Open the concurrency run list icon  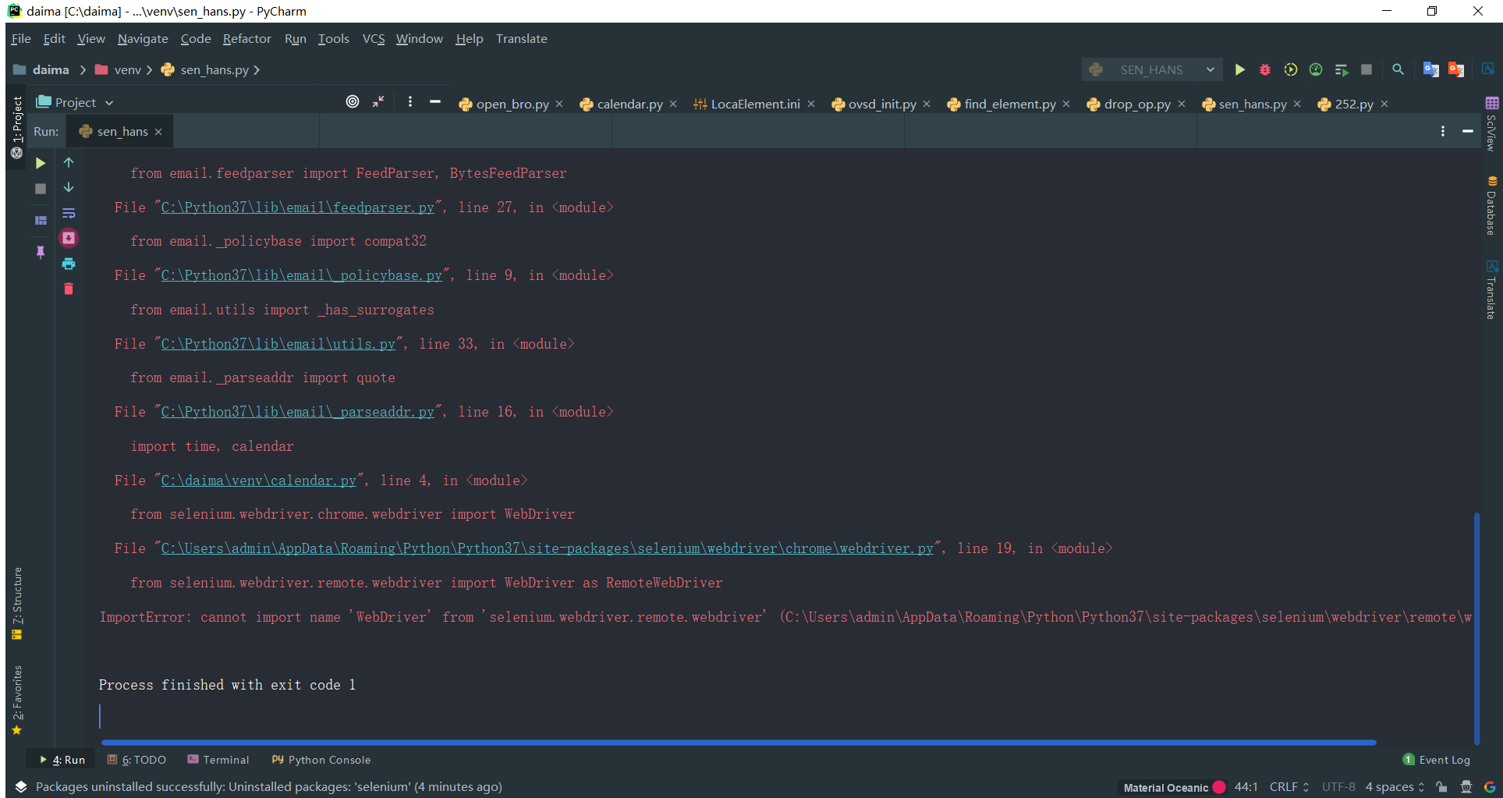[1342, 69]
